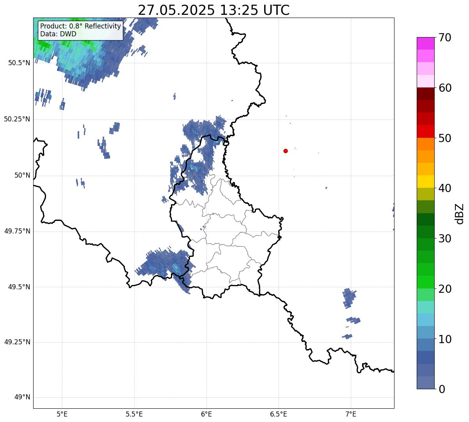The height and width of the screenshot is (422, 469).
Task: Click the 49.75°N latitude label
Action: tap(17, 231)
